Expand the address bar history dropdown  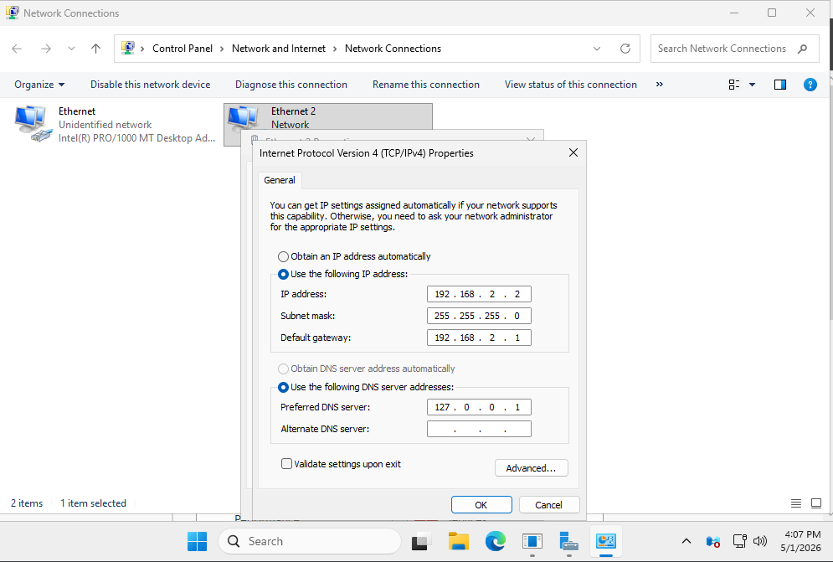[597, 49]
